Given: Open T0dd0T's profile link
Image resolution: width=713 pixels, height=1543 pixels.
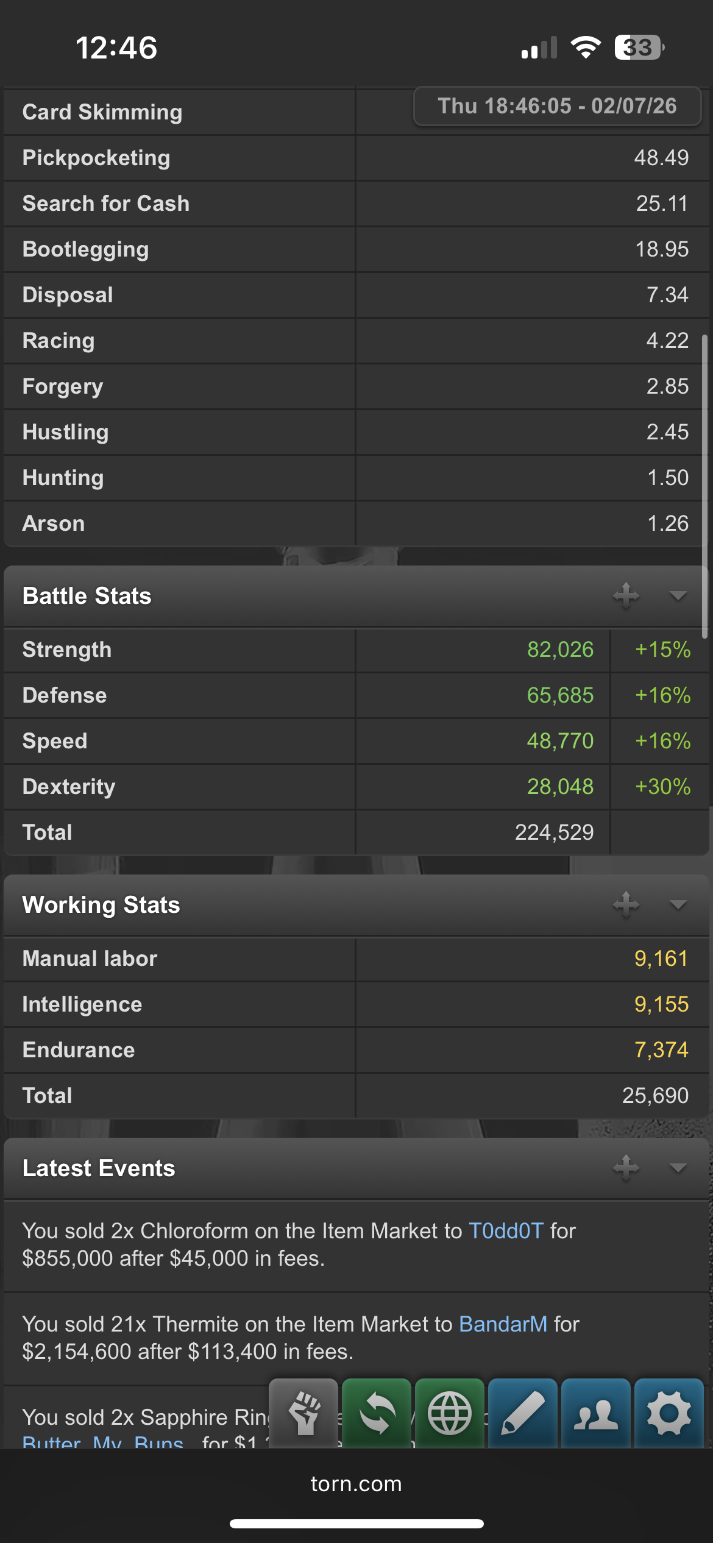Looking at the screenshot, I should (506, 1231).
